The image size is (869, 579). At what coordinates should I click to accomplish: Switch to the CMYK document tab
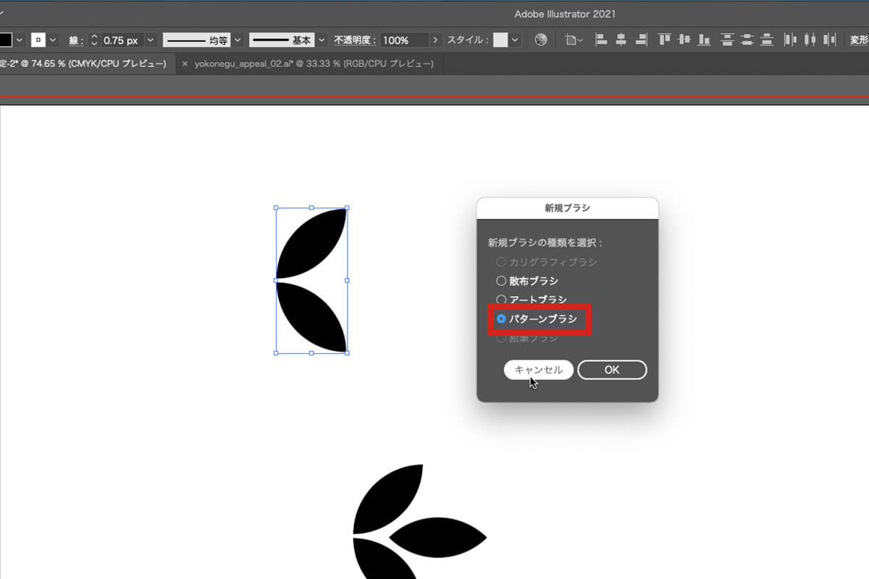tap(83, 64)
